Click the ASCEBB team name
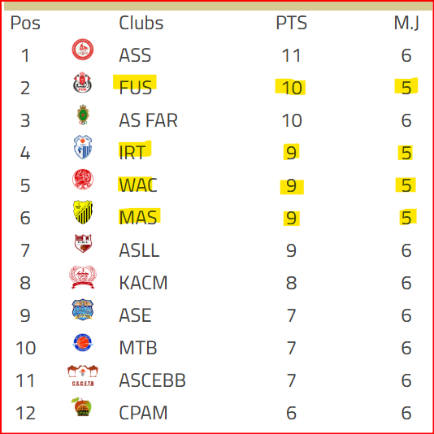Screen dimensions: 434x434 pyautogui.click(x=152, y=380)
